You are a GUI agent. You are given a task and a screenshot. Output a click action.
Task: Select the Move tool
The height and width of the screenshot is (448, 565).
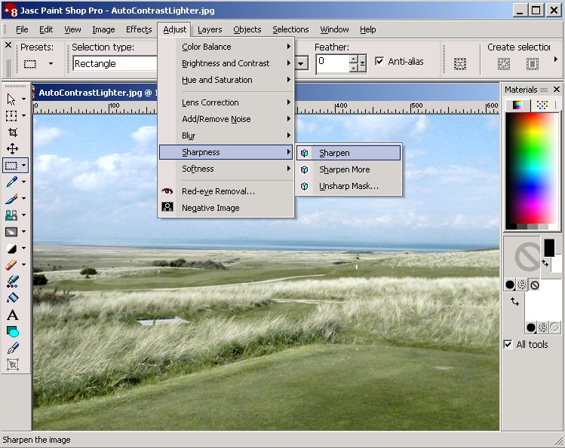pos(12,149)
